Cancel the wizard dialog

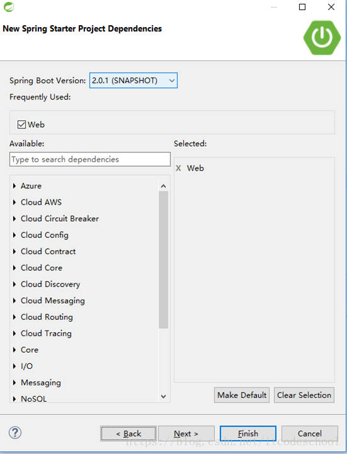point(310,433)
